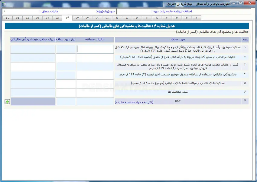Click the 'مالیات متعلقه' column header

point(95,40)
